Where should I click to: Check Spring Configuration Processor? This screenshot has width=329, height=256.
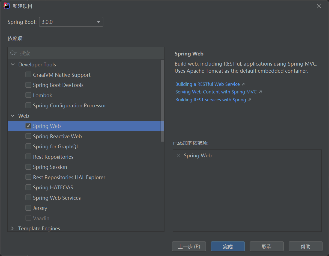tap(28, 105)
